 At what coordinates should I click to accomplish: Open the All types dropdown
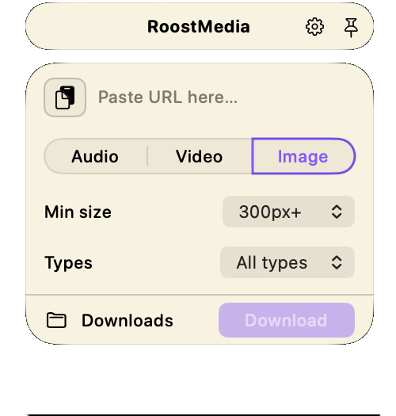tap(287, 262)
